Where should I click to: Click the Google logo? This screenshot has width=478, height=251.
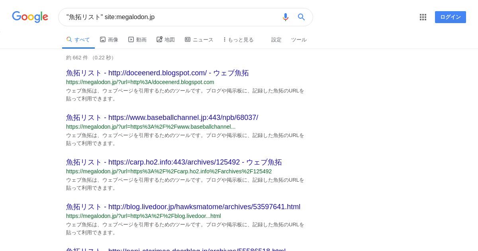pyautogui.click(x=30, y=17)
